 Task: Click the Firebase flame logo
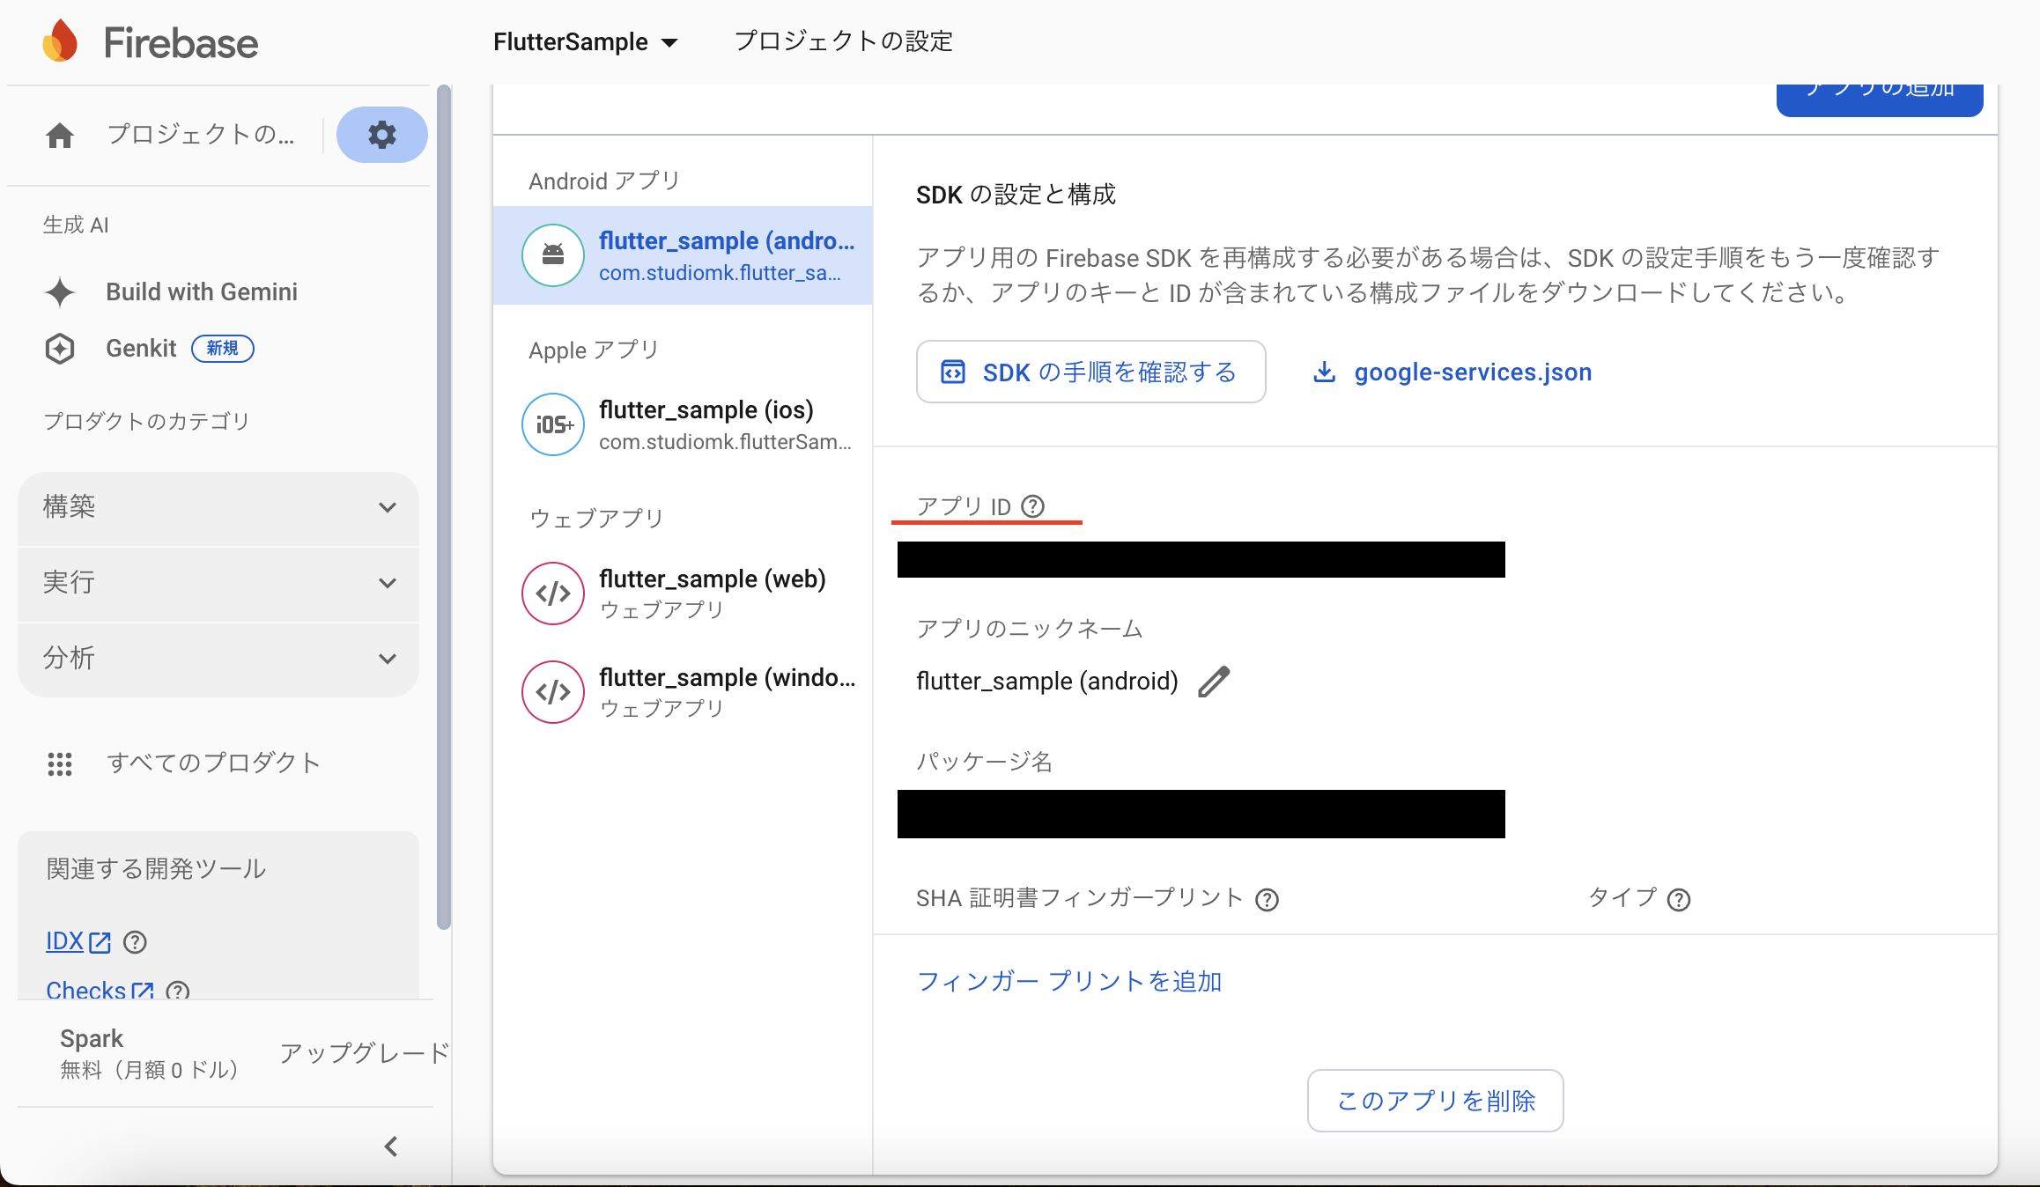60,40
